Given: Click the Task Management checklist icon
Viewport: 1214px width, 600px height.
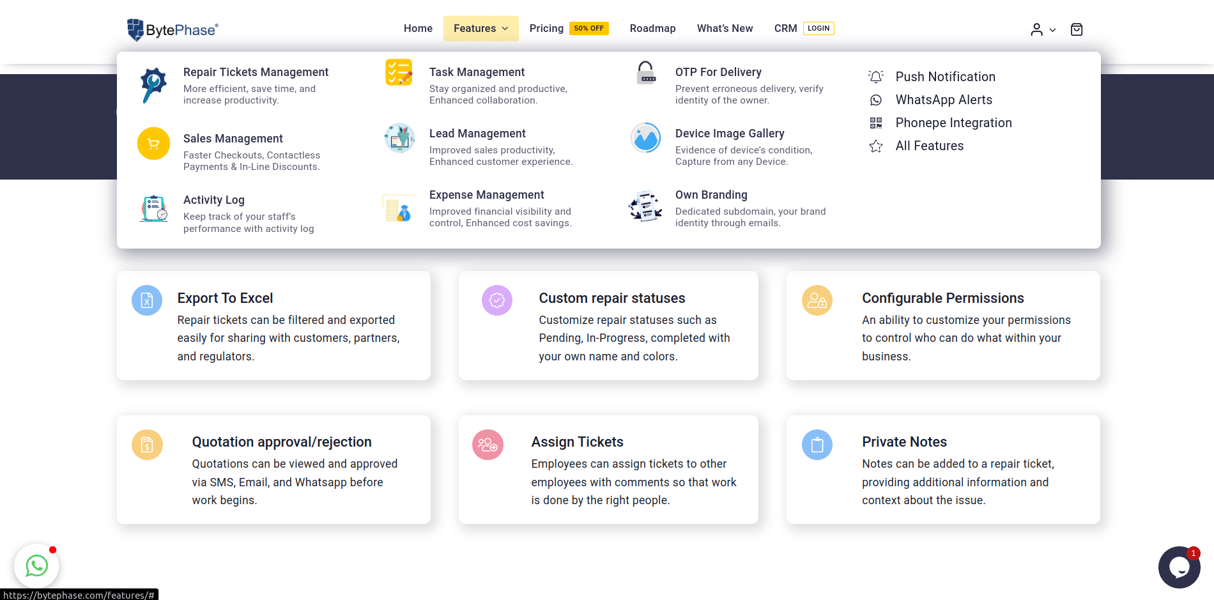Looking at the screenshot, I should pos(399,72).
